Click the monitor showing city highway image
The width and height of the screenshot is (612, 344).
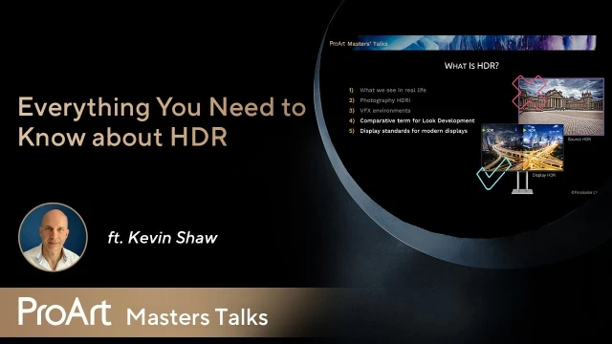tap(522, 148)
